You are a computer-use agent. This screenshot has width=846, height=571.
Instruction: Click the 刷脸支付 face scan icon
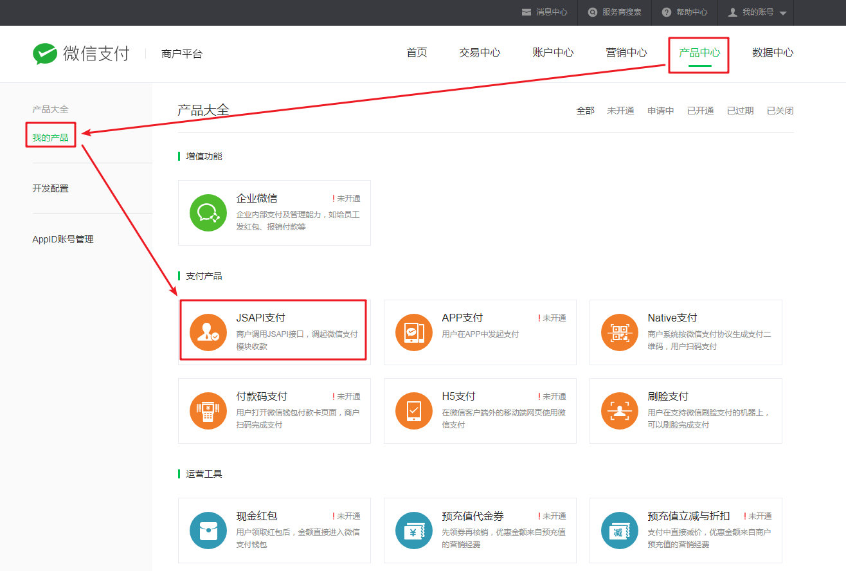pyautogui.click(x=620, y=410)
